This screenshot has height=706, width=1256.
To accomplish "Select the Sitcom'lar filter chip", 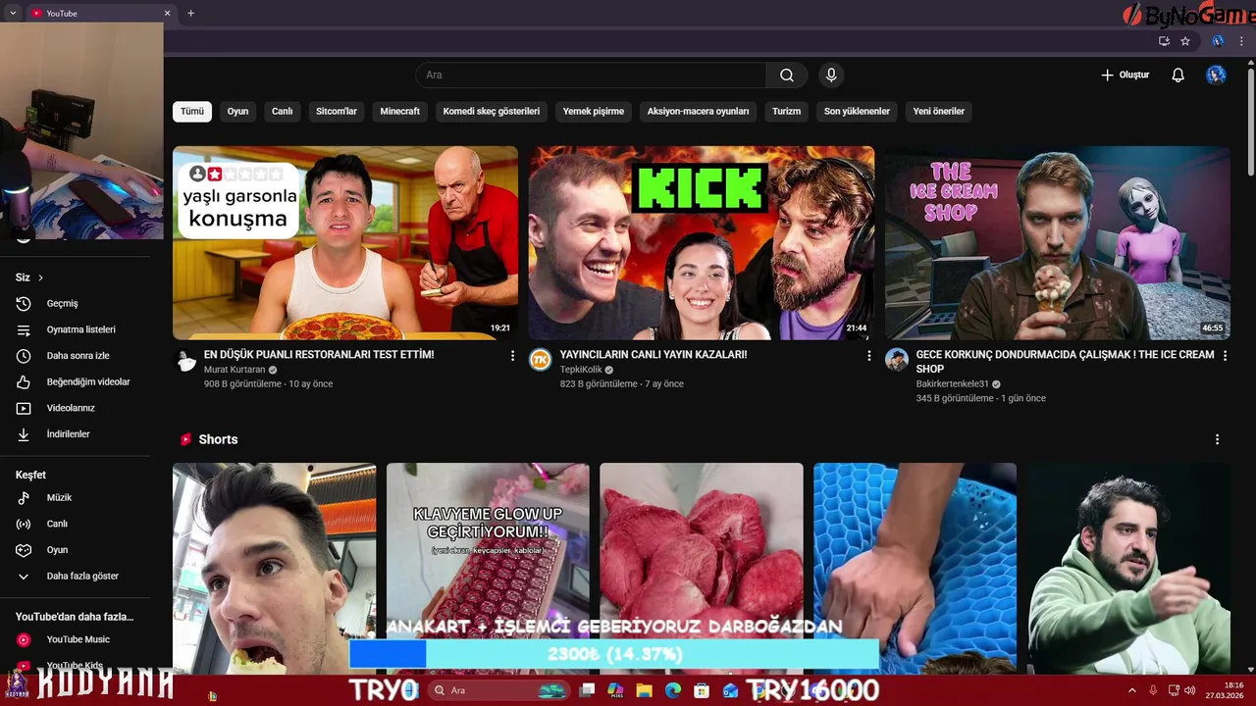I will tap(337, 112).
